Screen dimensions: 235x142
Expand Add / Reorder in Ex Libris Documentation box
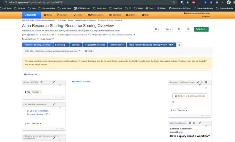[33, 124]
